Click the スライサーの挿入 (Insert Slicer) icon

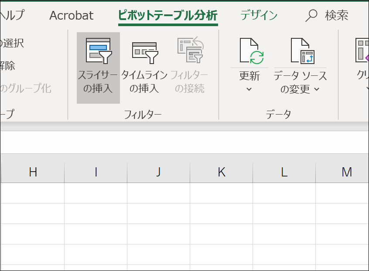click(x=99, y=51)
